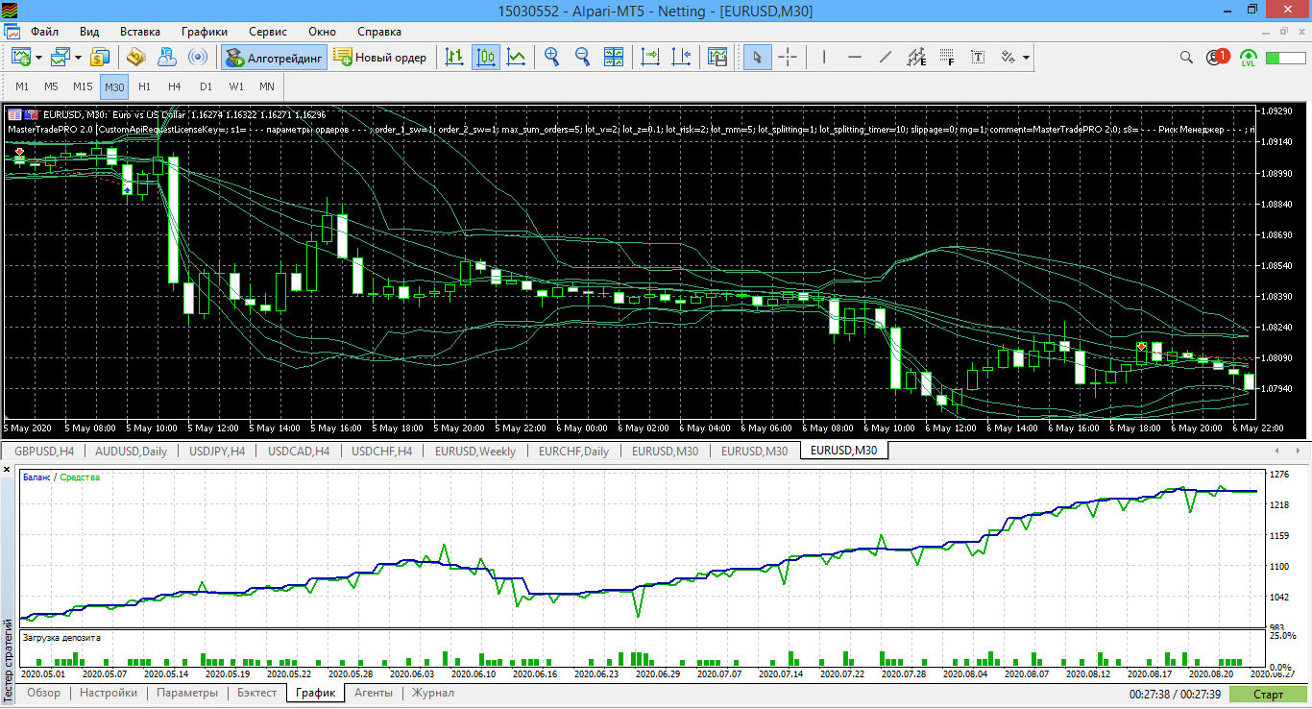Pick the trendline drawing tool
This screenshot has width=1312, height=709.
tap(885, 58)
